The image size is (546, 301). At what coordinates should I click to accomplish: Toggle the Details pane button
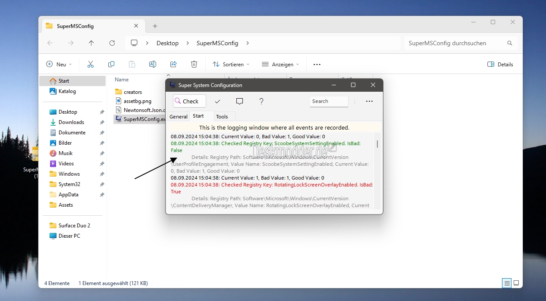point(500,64)
